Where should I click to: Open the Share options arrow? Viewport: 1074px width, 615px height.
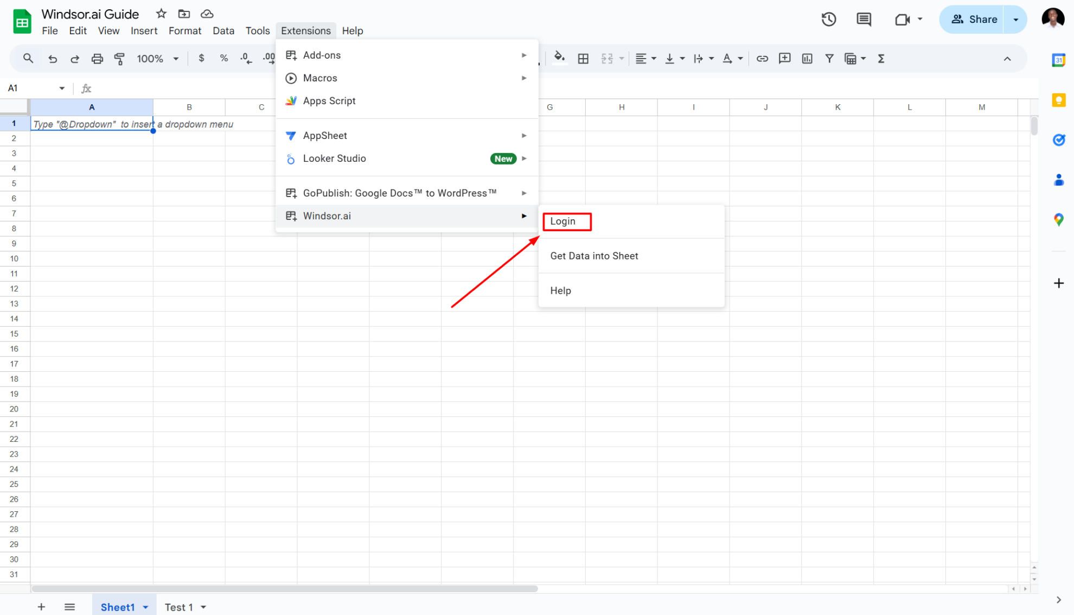[1015, 20]
